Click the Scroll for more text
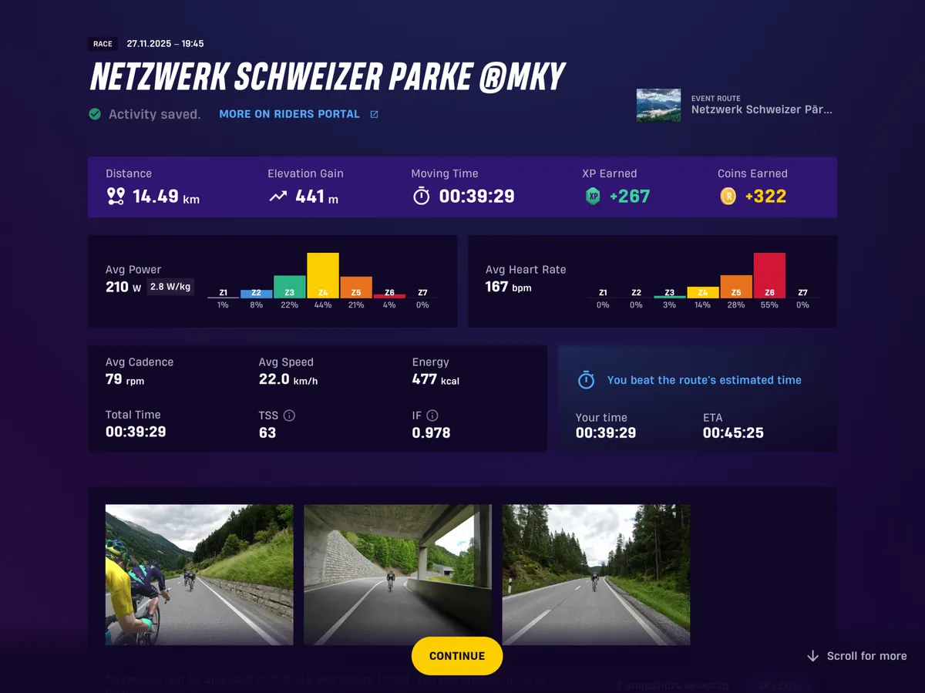925x693 pixels. [x=867, y=656]
